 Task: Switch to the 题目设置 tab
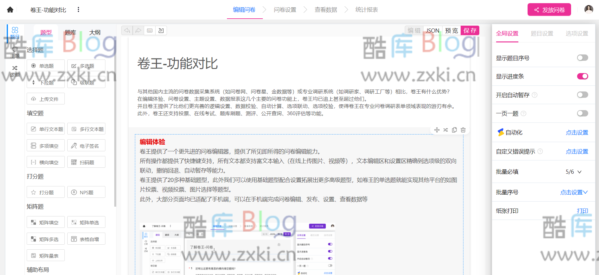(x=542, y=33)
